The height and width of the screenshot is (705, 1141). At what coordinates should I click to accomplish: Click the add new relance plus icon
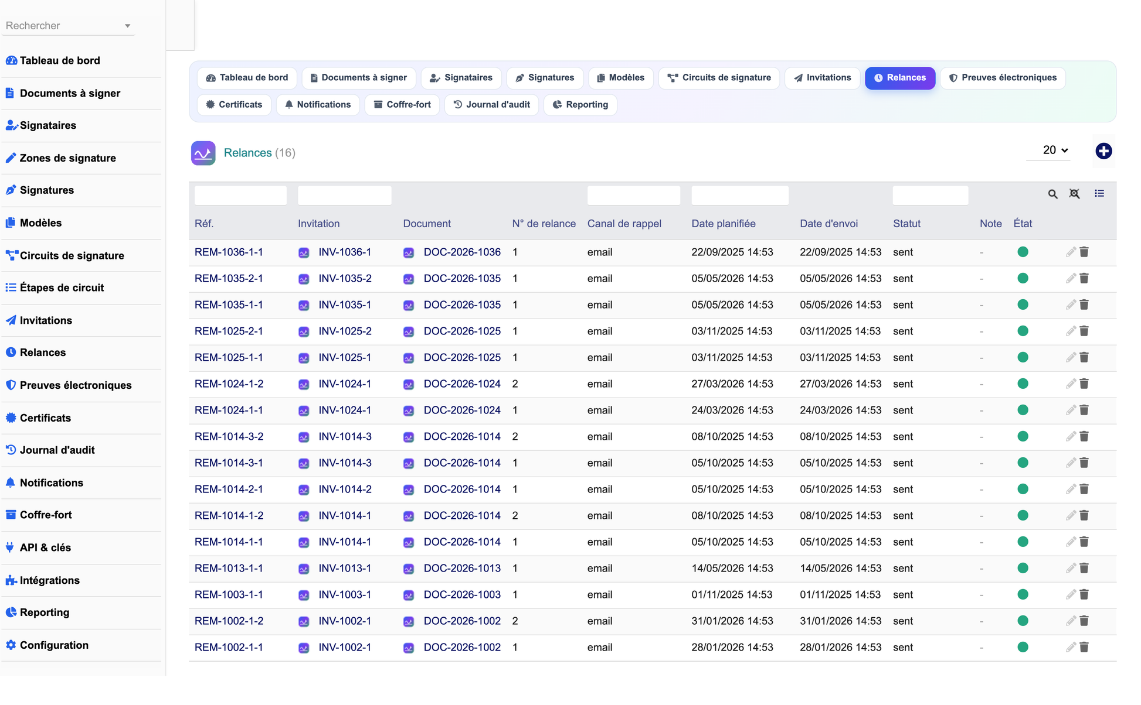click(1103, 151)
